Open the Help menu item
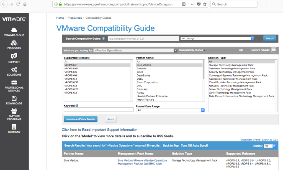The height and width of the screenshot is (170, 283). coord(240,50)
